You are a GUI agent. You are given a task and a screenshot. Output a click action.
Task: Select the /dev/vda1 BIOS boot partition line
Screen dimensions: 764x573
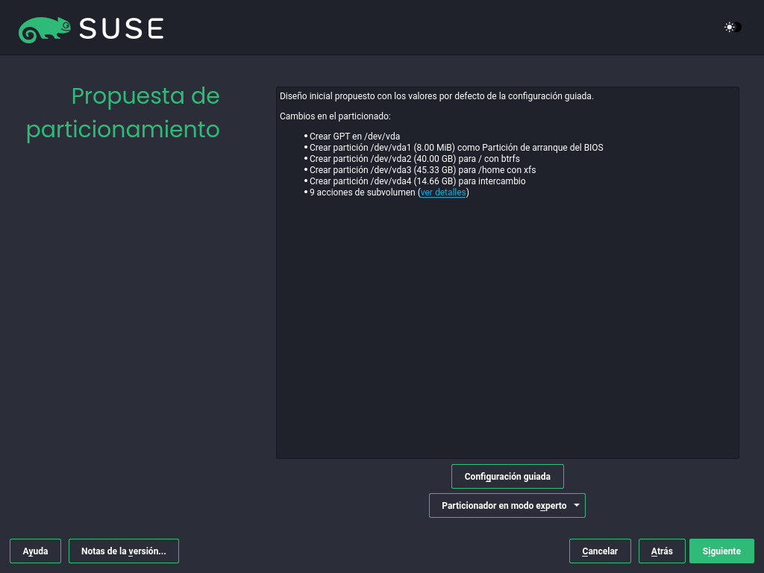pos(456,148)
